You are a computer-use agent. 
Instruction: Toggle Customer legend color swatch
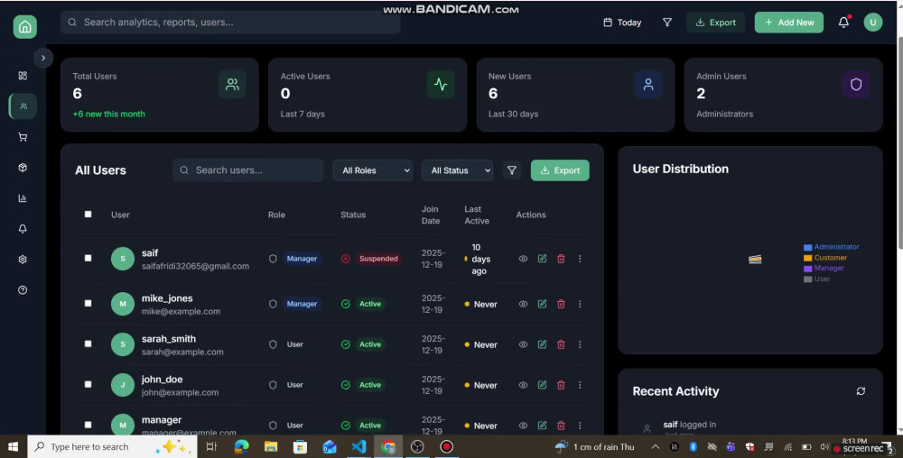(x=808, y=258)
